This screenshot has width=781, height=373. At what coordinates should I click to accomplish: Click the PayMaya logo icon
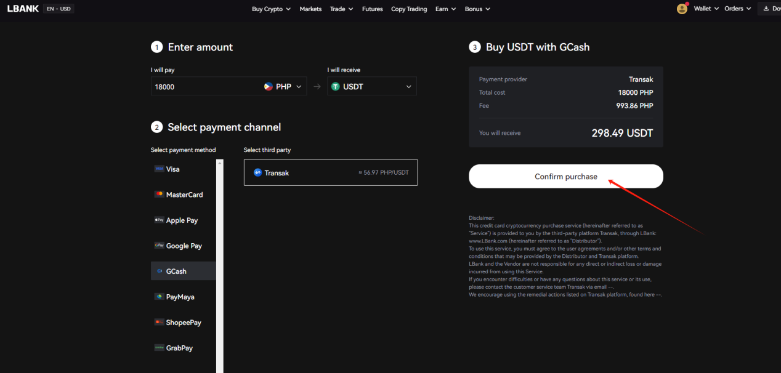click(159, 297)
